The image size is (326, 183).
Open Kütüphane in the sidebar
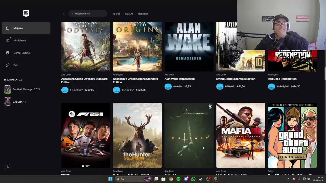(x=26, y=40)
